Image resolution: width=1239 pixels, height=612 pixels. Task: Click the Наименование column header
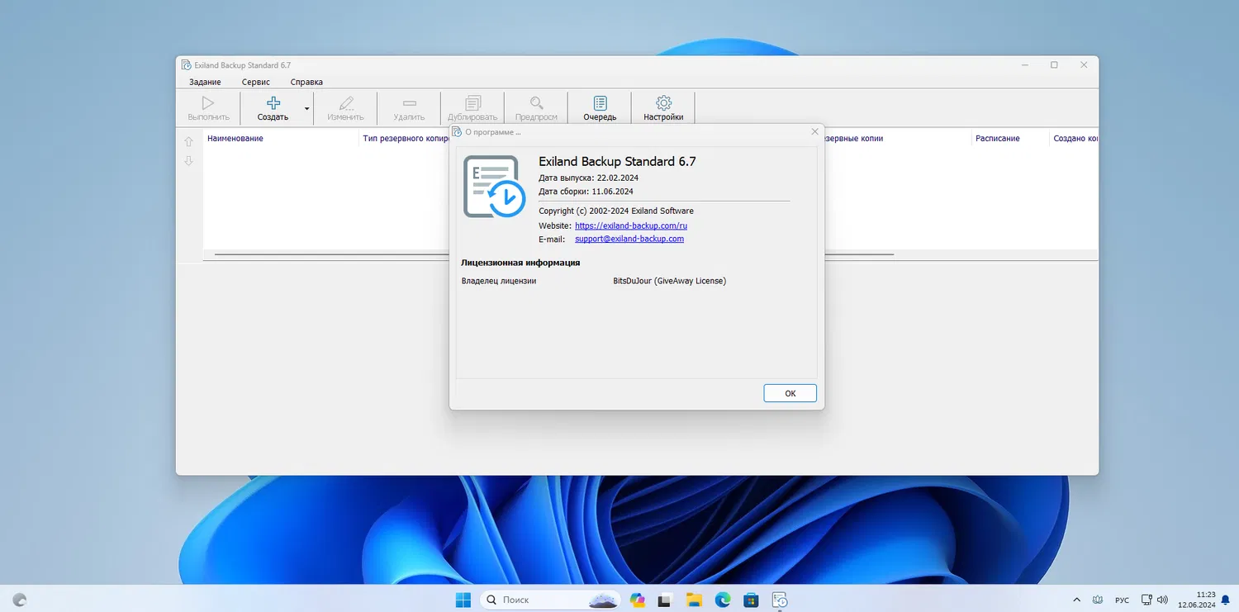(235, 139)
